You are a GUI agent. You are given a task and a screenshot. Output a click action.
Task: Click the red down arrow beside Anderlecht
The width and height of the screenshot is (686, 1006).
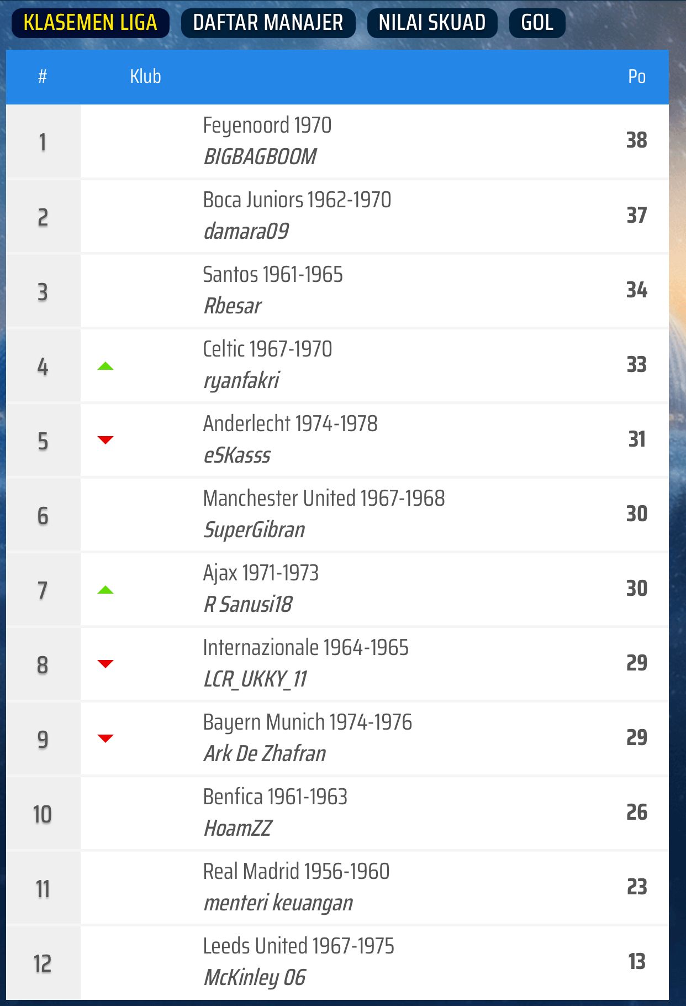(x=105, y=440)
